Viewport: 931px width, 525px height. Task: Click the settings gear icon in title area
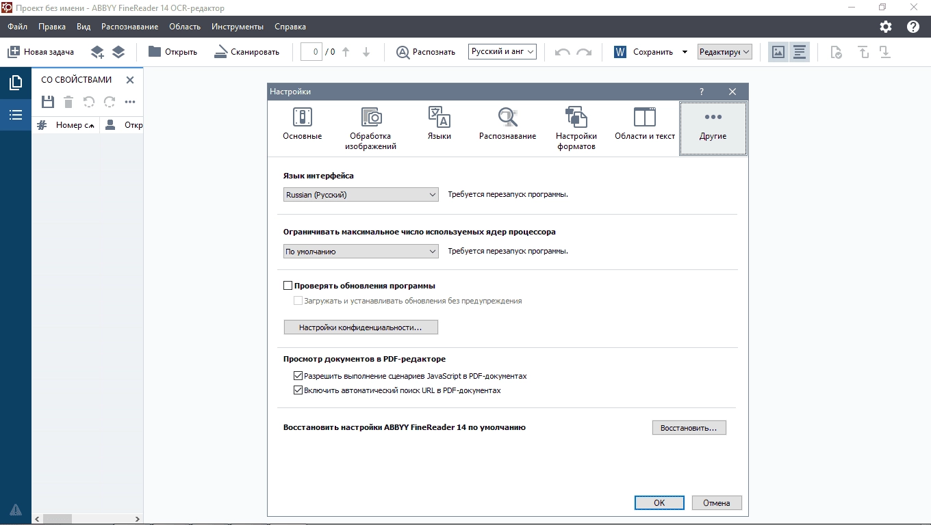tap(886, 27)
